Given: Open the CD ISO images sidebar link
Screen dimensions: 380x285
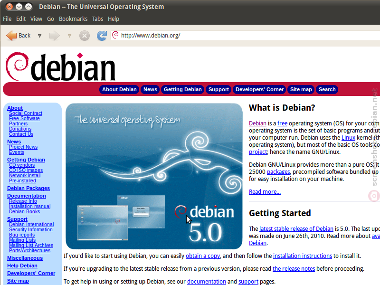Looking at the screenshot, I should [x=26, y=170].
